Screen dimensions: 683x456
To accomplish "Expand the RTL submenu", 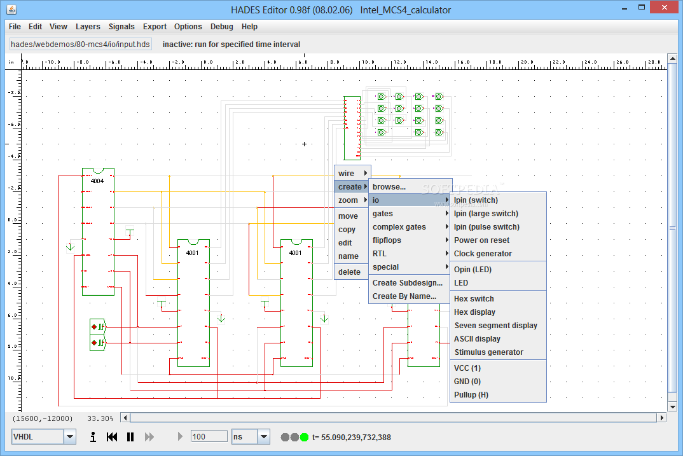I will (x=410, y=254).
